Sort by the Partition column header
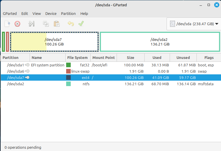221x151 pixels. (15, 57)
